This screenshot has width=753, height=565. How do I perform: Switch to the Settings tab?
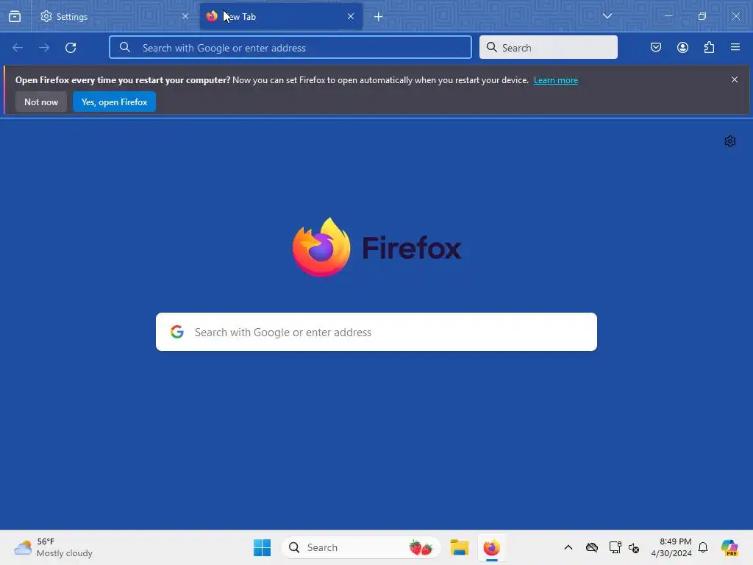pyautogui.click(x=114, y=16)
